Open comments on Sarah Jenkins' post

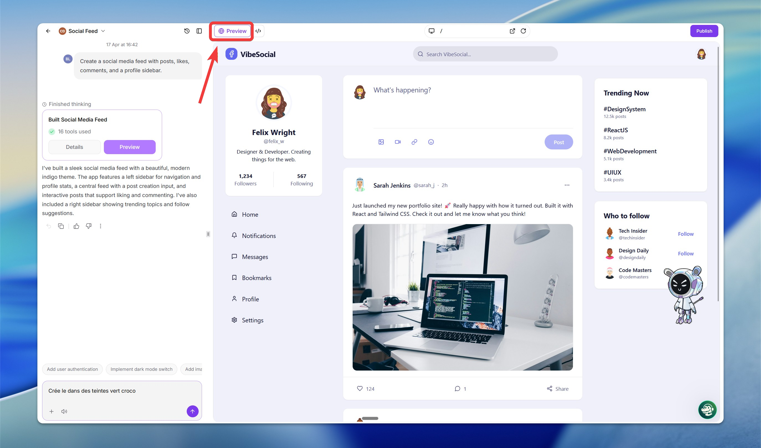click(460, 389)
